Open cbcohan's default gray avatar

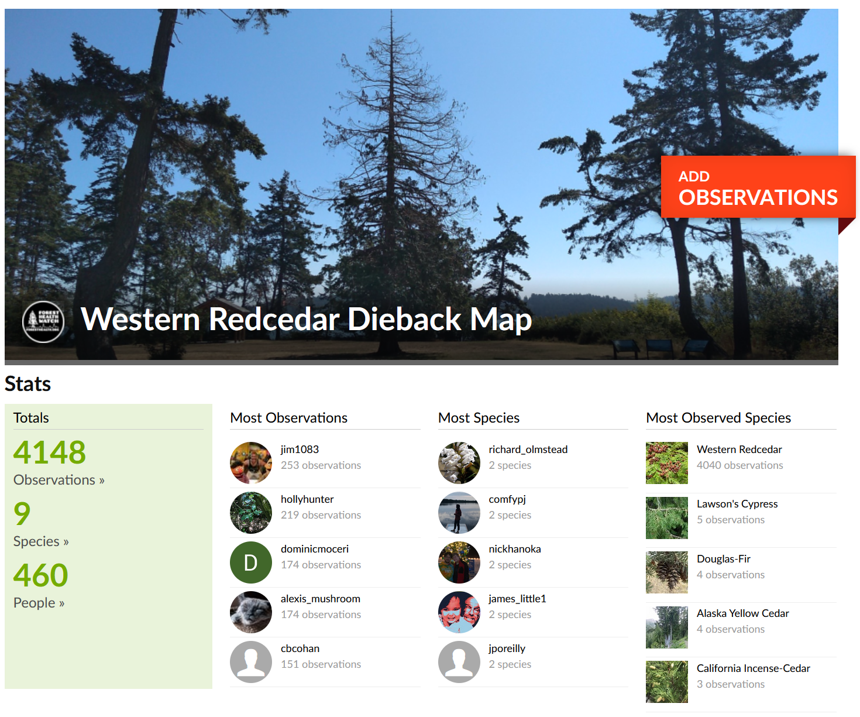click(250, 661)
